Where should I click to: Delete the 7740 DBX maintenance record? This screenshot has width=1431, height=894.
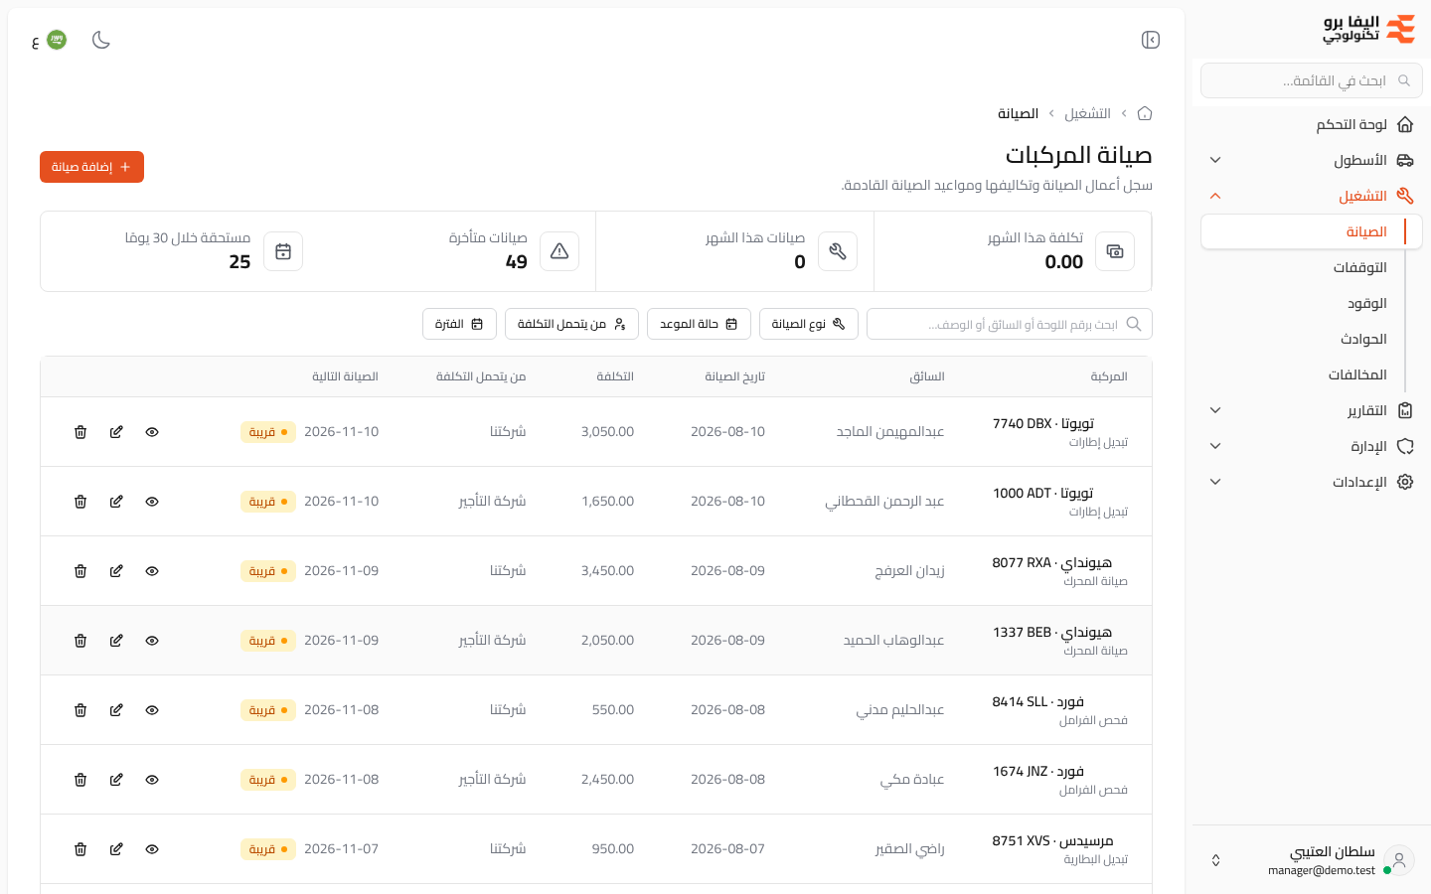pyautogui.click(x=80, y=432)
